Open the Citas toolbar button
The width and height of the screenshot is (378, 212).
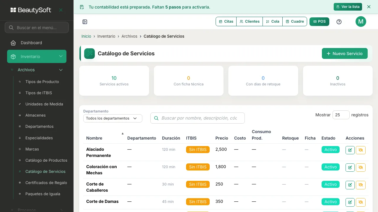pos(226,21)
